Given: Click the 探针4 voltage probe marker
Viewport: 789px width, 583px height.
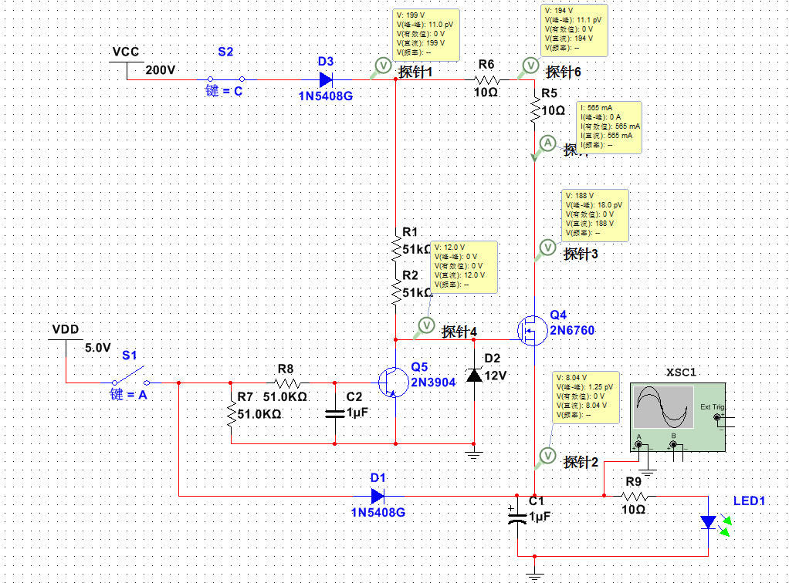Looking at the screenshot, I should tap(426, 325).
